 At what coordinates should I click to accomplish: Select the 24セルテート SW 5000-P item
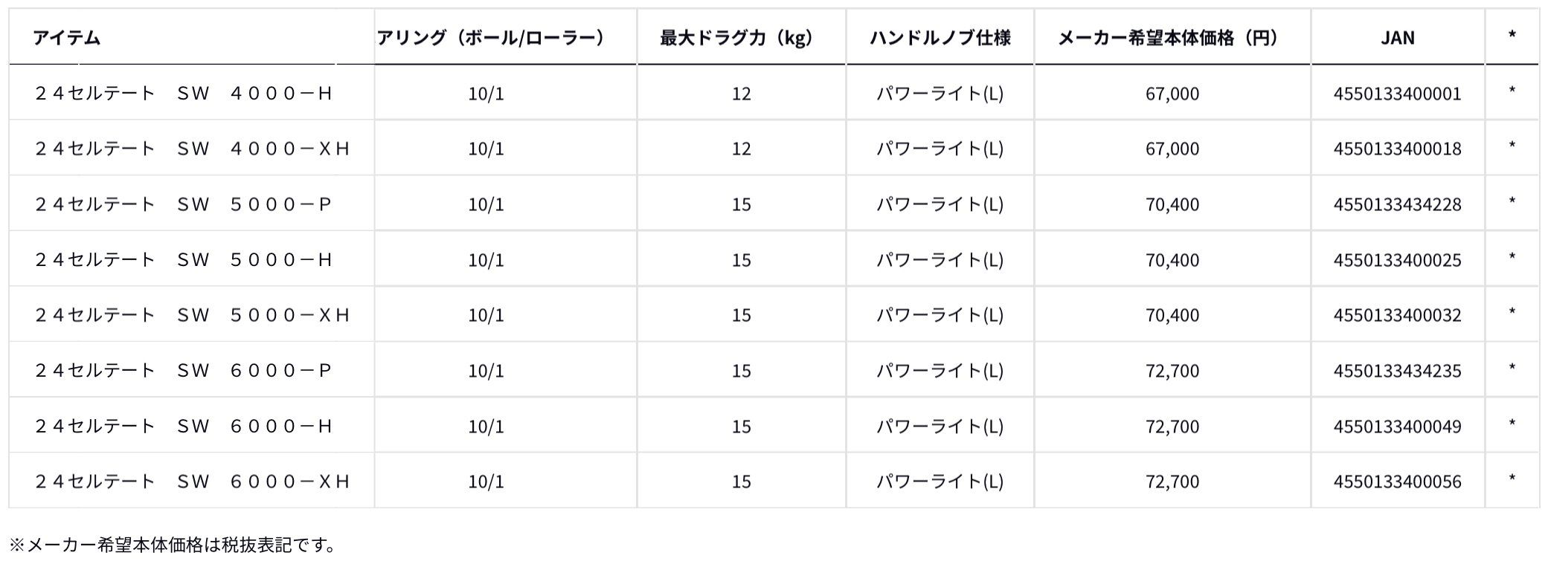click(x=183, y=204)
